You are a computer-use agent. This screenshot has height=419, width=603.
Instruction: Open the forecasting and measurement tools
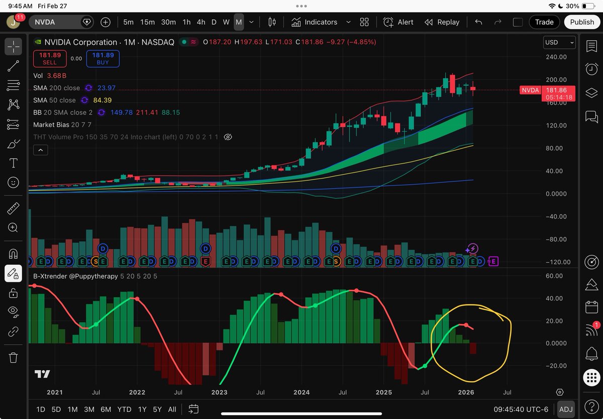14,124
